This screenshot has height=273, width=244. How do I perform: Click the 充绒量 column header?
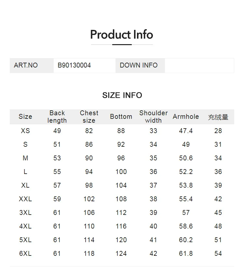[218, 117]
